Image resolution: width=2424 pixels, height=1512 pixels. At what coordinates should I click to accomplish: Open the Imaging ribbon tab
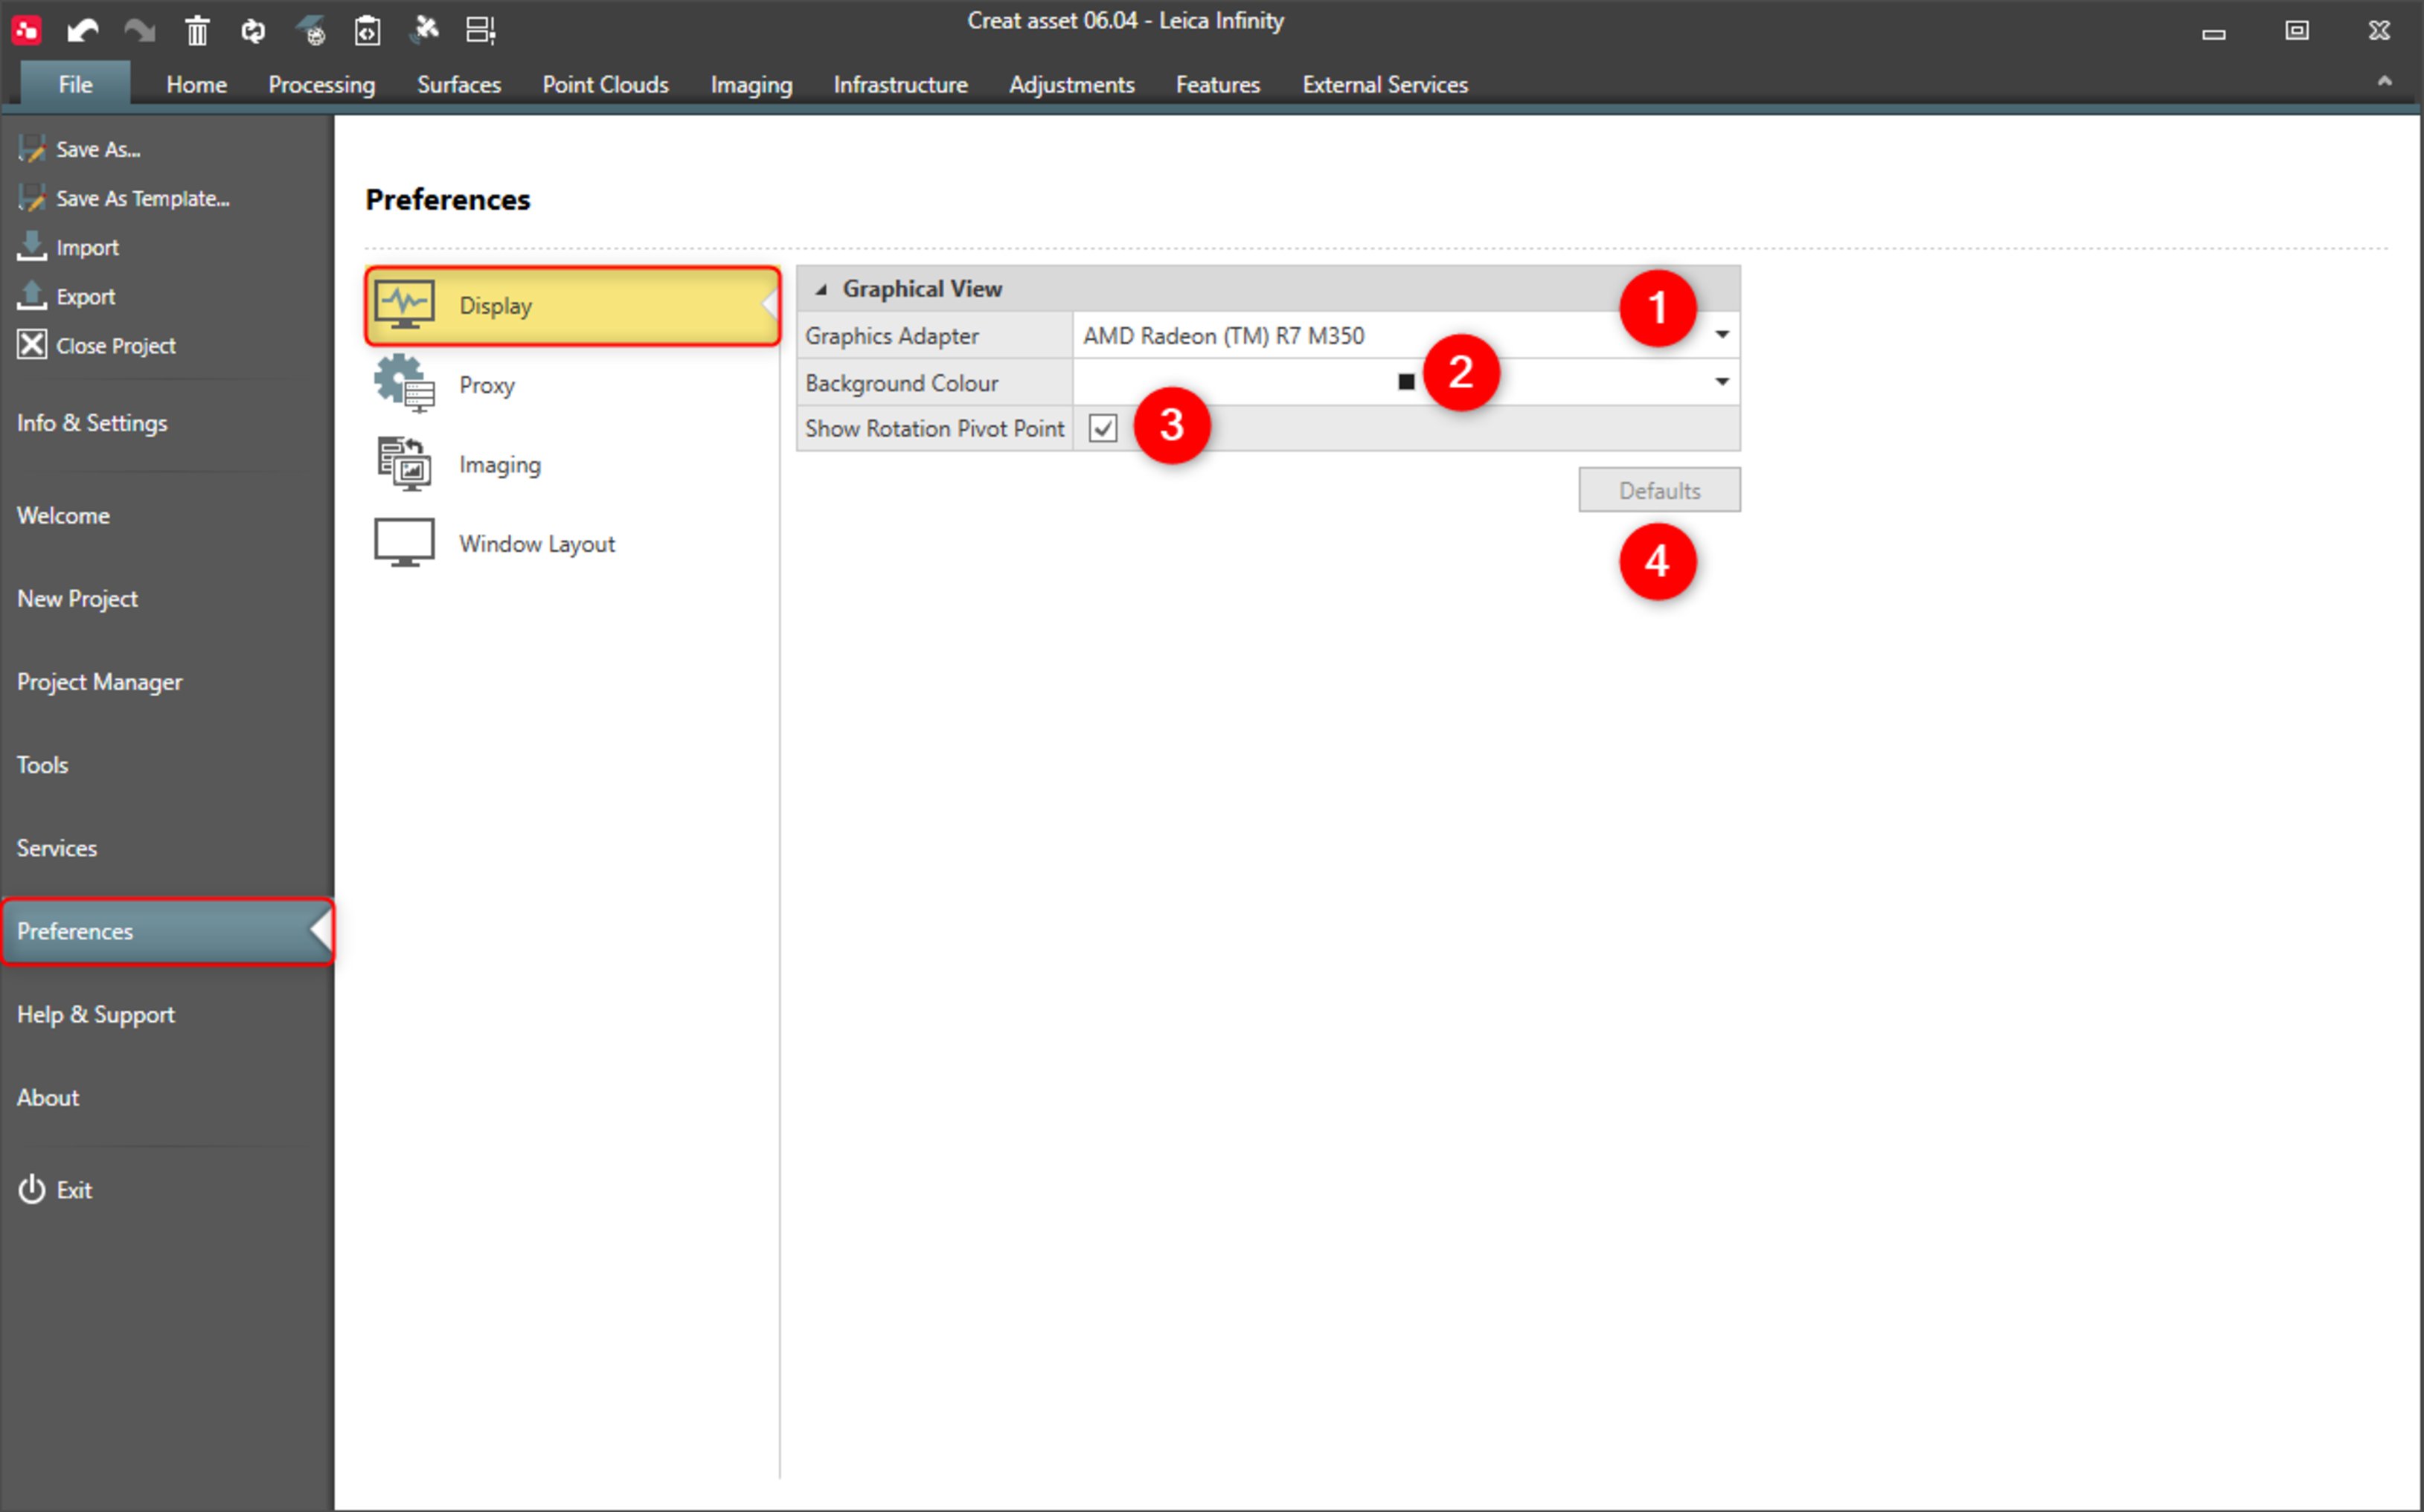click(751, 85)
